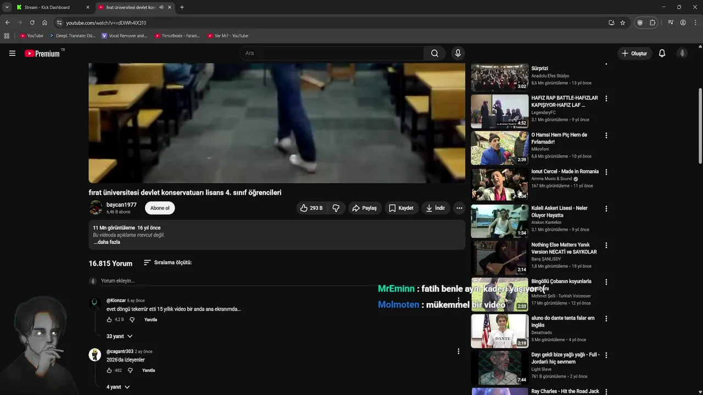Open options for HAFIZ RAP BATTLE video
Screen dimensions: 703x395
606,99
